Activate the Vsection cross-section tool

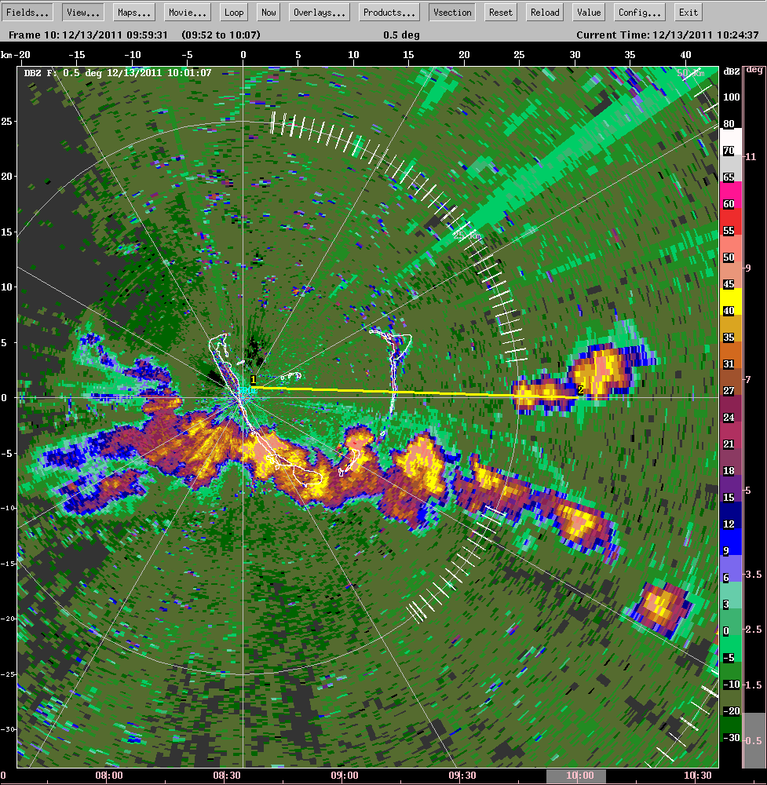coord(451,12)
